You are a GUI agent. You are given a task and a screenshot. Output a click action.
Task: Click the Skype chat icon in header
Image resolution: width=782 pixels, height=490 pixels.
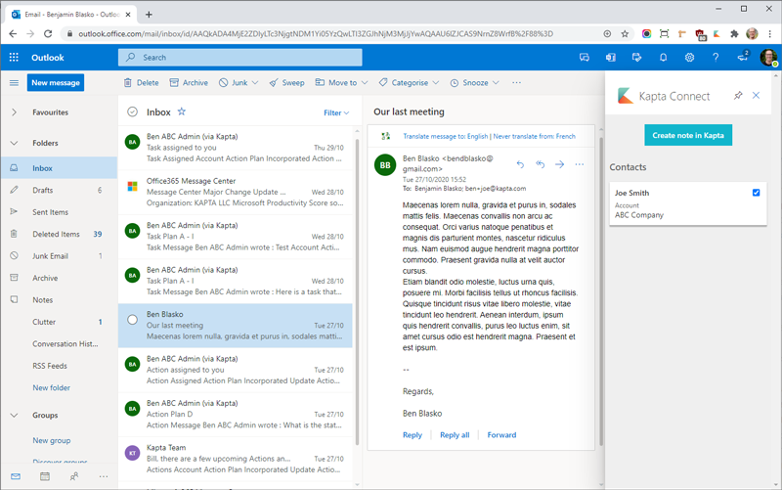[585, 58]
